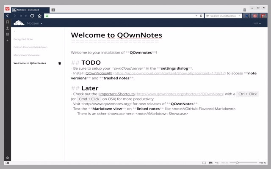Click the italic ownCloud server text
271x169 pixels.
pos(128,68)
